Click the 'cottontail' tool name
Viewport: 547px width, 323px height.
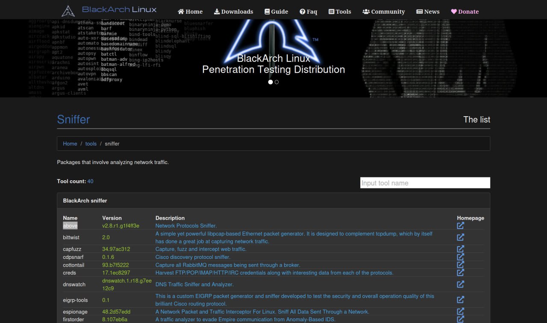74,265
